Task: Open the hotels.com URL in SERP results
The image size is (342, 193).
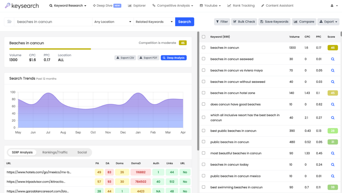Action: (x=39, y=172)
